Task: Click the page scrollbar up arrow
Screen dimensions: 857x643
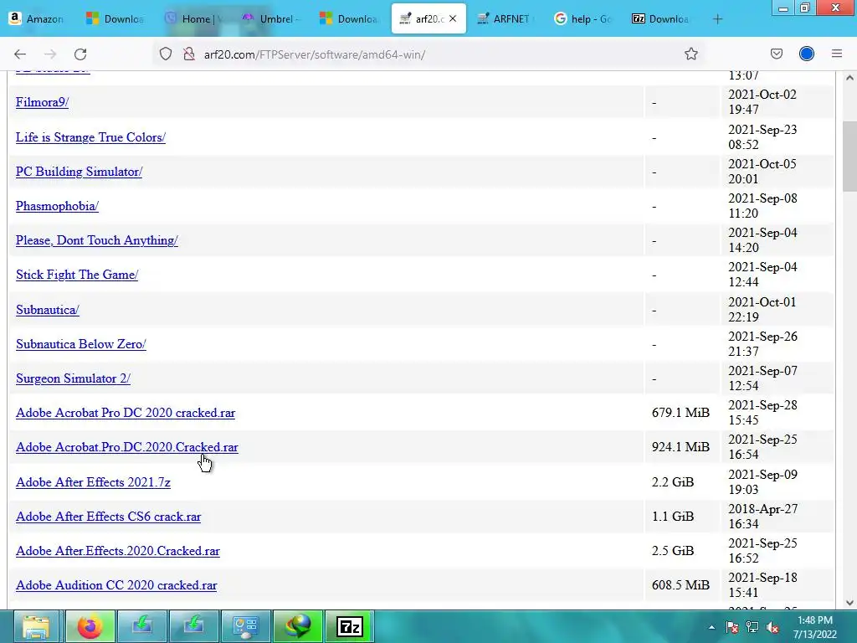Action: [x=849, y=78]
